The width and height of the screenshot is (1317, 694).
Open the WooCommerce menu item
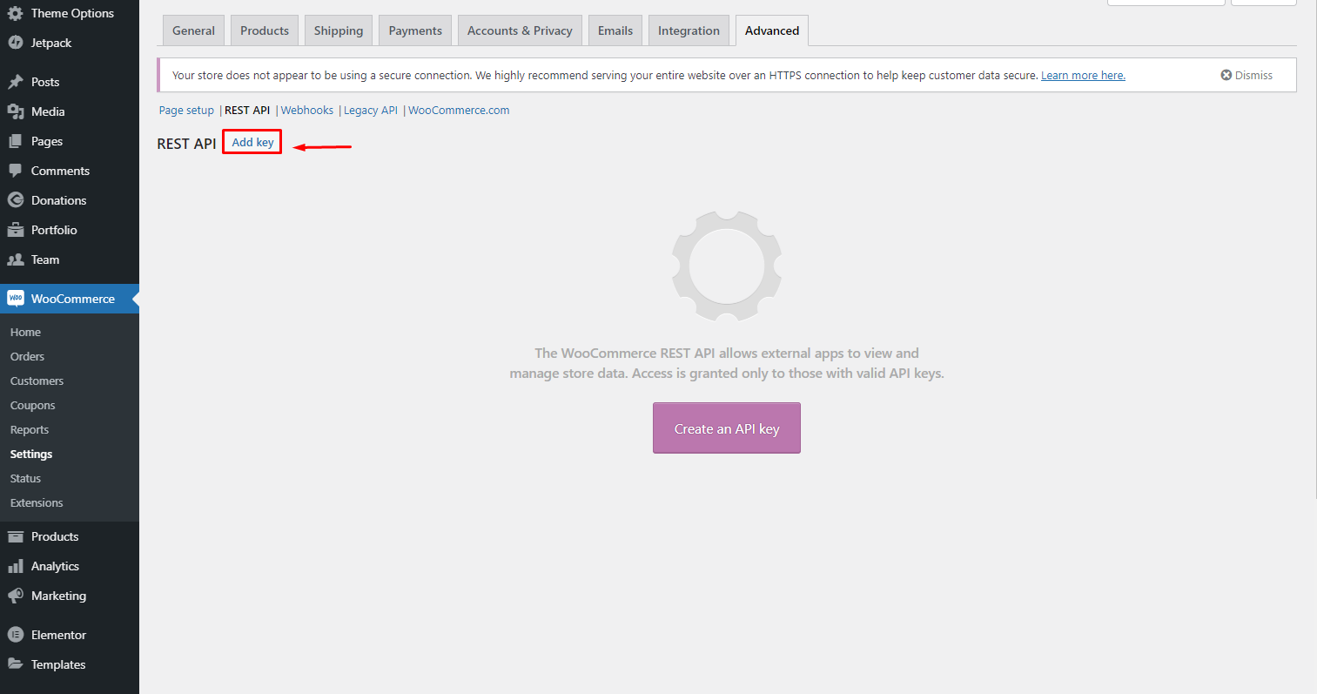[70, 299]
